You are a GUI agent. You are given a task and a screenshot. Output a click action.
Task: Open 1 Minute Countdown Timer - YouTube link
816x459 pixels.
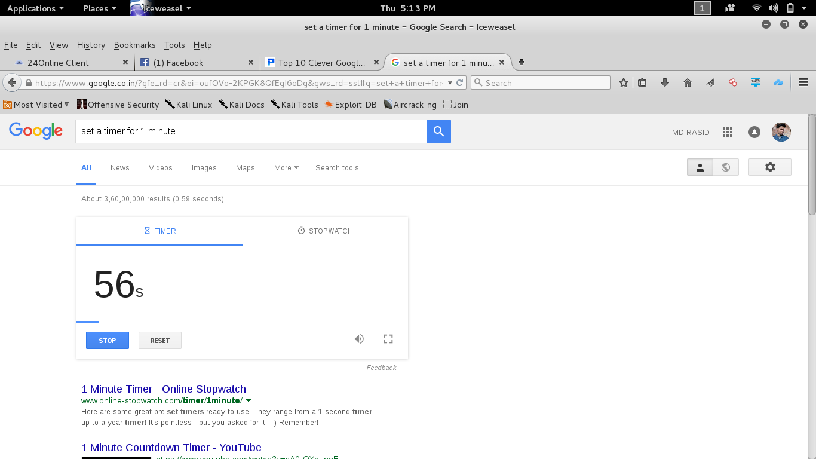(171, 448)
